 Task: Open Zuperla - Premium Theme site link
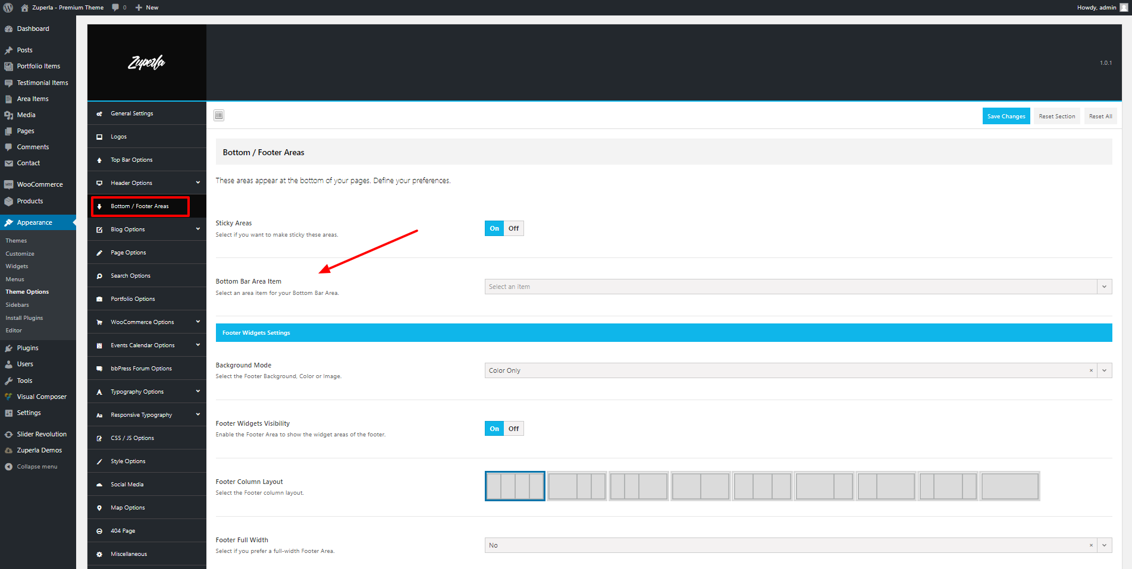[x=62, y=8]
